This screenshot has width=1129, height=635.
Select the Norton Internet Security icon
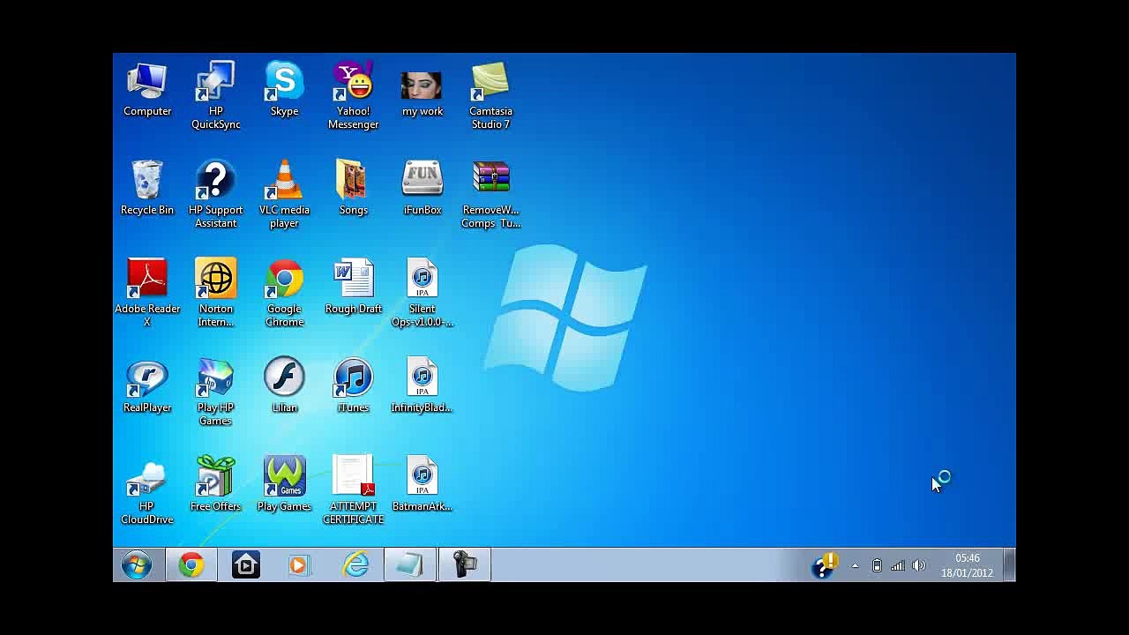pyautogui.click(x=215, y=293)
